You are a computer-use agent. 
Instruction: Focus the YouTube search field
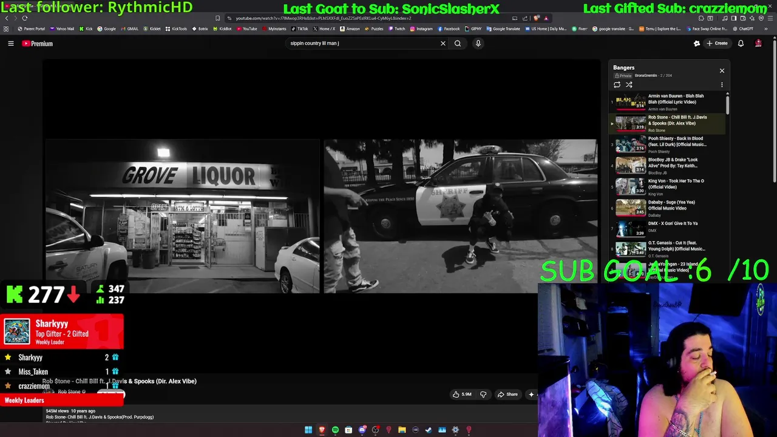[x=363, y=43]
